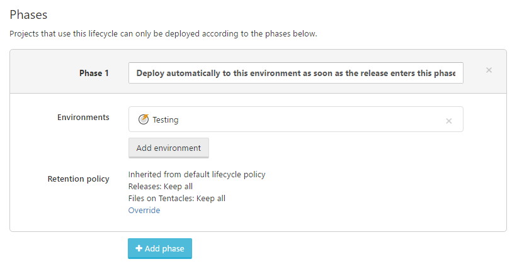Open the retention policy Override link
The width and height of the screenshot is (529, 264).
tap(144, 210)
